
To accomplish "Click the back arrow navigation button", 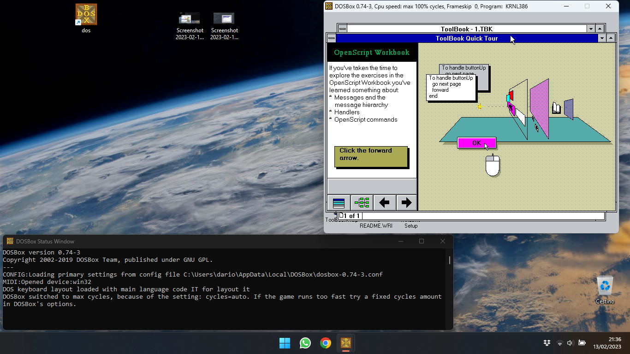I will point(384,202).
